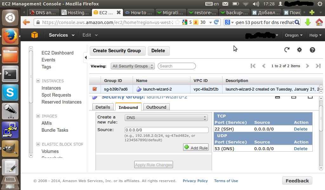Screen dimensions: 325x190
Task: Click the Add Rule button
Action: pos(196,148)
